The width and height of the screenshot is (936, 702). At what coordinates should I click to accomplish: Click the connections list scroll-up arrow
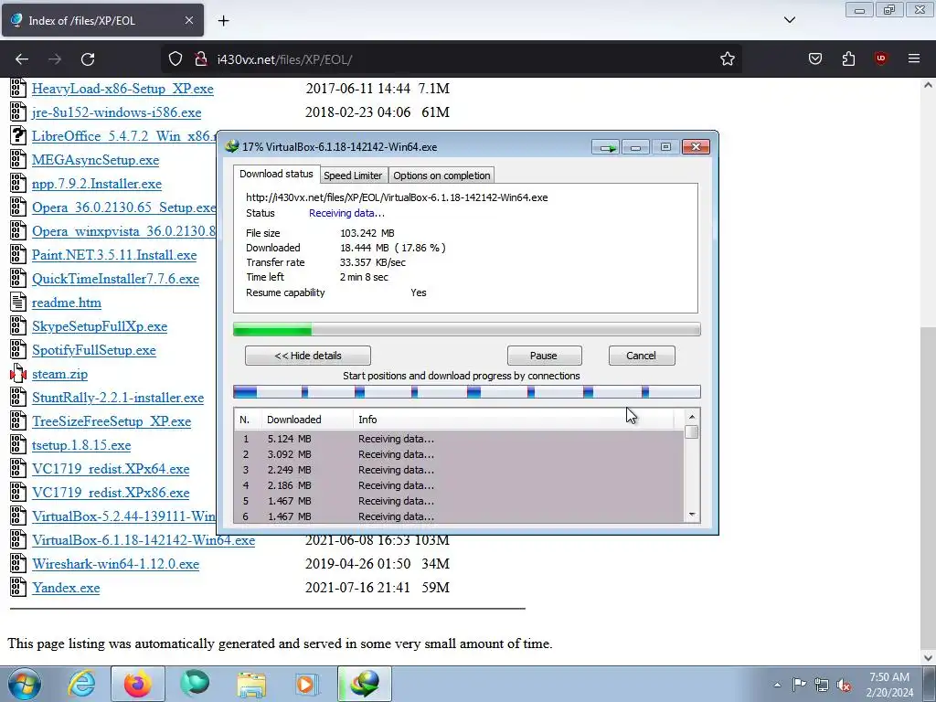pos(692,417)
